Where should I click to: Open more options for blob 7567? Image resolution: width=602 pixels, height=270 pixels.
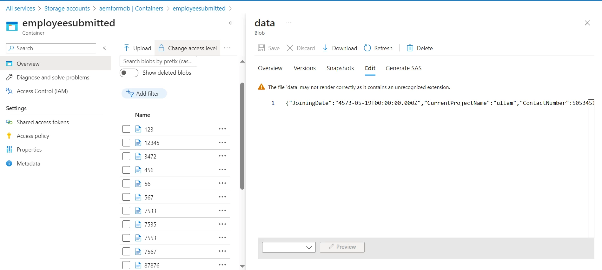point(222,251)
